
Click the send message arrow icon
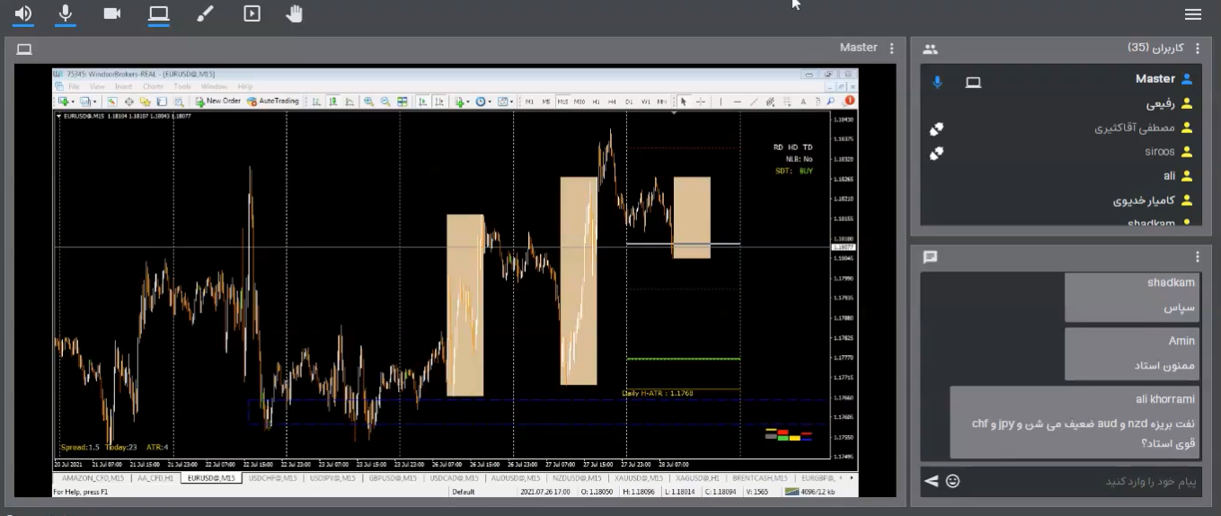click(x=931, y=481)
